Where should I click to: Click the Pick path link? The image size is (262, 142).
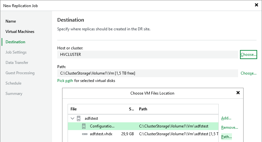point(65,81)
